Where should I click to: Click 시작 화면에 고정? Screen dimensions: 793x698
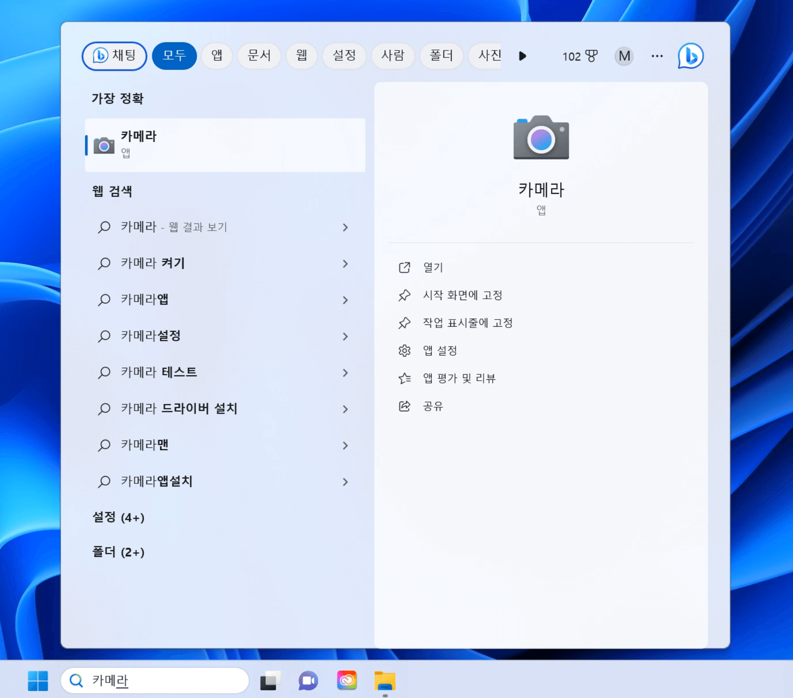coord(463,295)
